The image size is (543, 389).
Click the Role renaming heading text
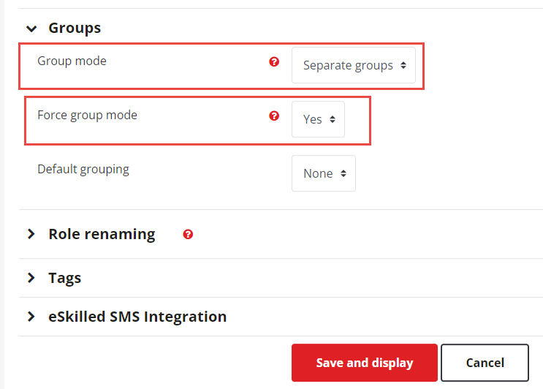[102, 234]
